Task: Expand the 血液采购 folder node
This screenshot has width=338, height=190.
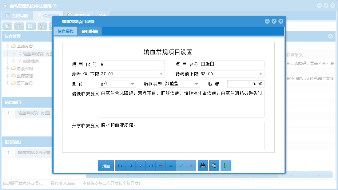Action: [7, 68]
